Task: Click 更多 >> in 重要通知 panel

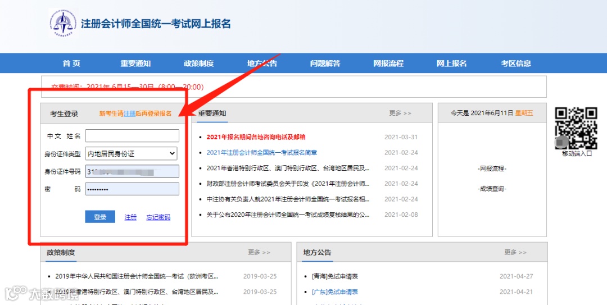Action: point(400,113)
